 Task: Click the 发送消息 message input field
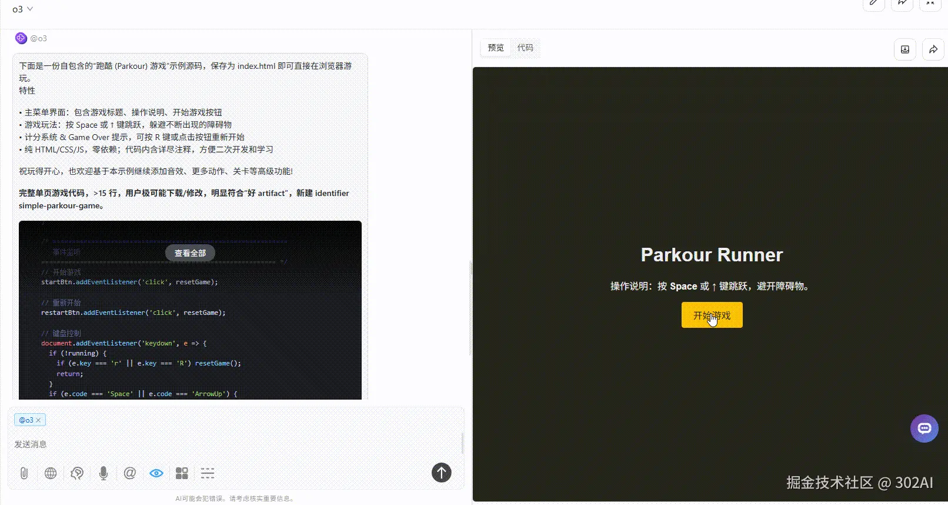click(235, 444)
